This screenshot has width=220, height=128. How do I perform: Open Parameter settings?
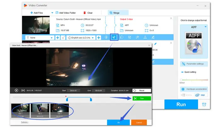tap(194, 64)
